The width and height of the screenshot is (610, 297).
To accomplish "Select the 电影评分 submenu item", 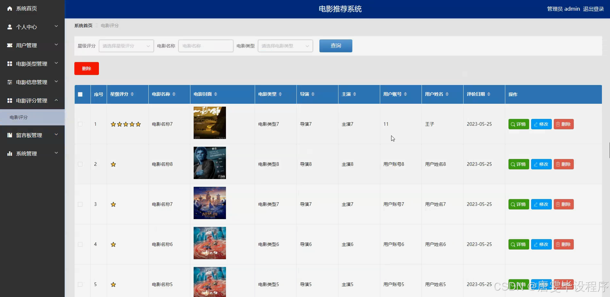I will click(x=32, y=117).
